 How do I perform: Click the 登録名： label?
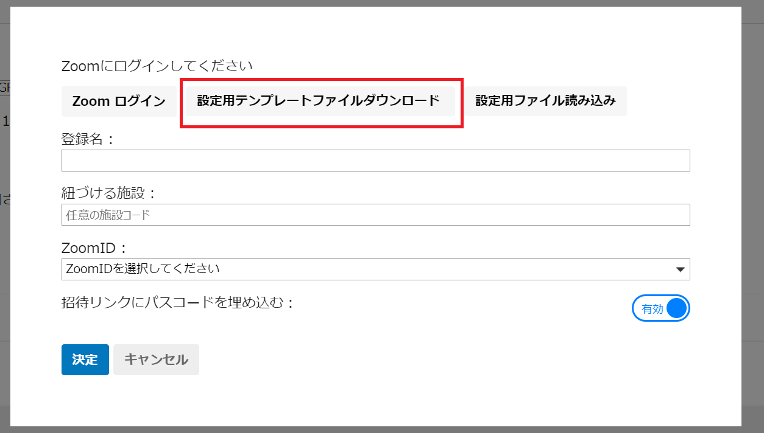coord(88,139)
